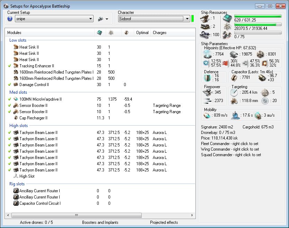
Task: Click first 1600mm Reinforced Rolled Tungsten Plates icon
Action: click(16, 72)
